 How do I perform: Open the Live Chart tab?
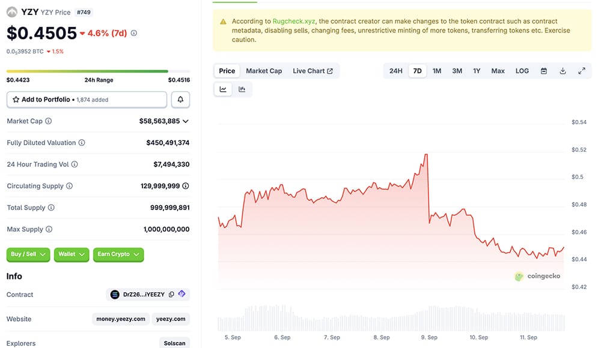313,71
